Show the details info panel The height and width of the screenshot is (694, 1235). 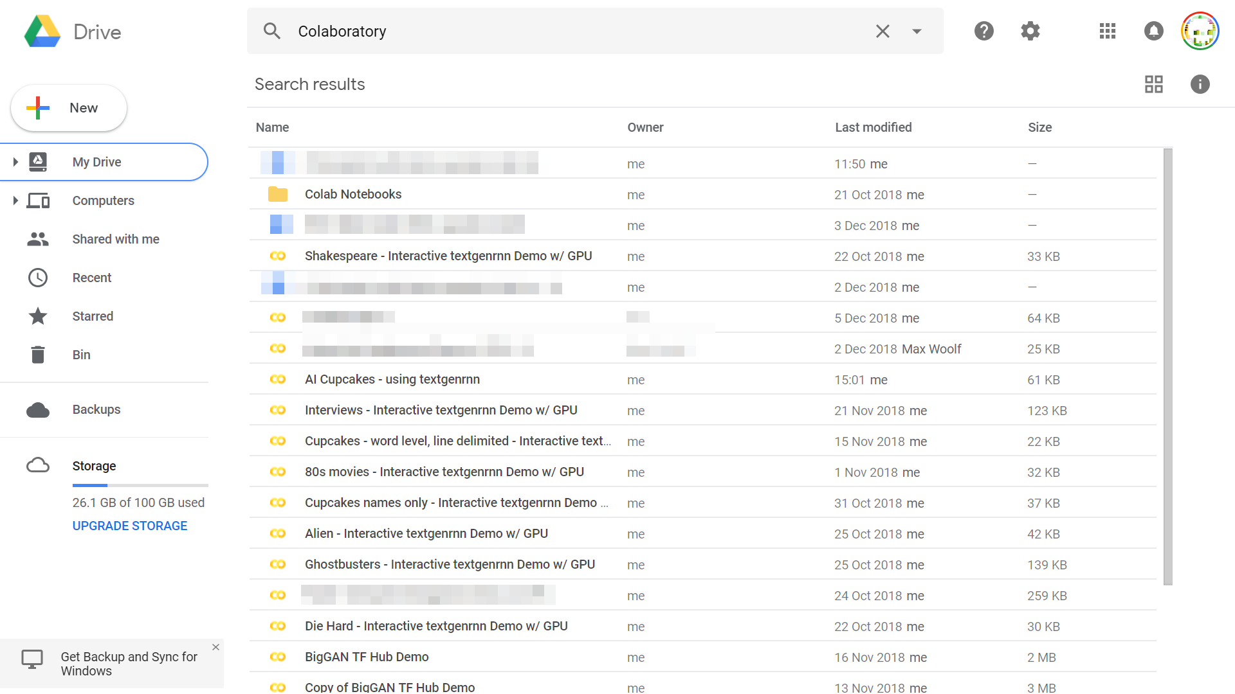click(x=1200, y=84)
